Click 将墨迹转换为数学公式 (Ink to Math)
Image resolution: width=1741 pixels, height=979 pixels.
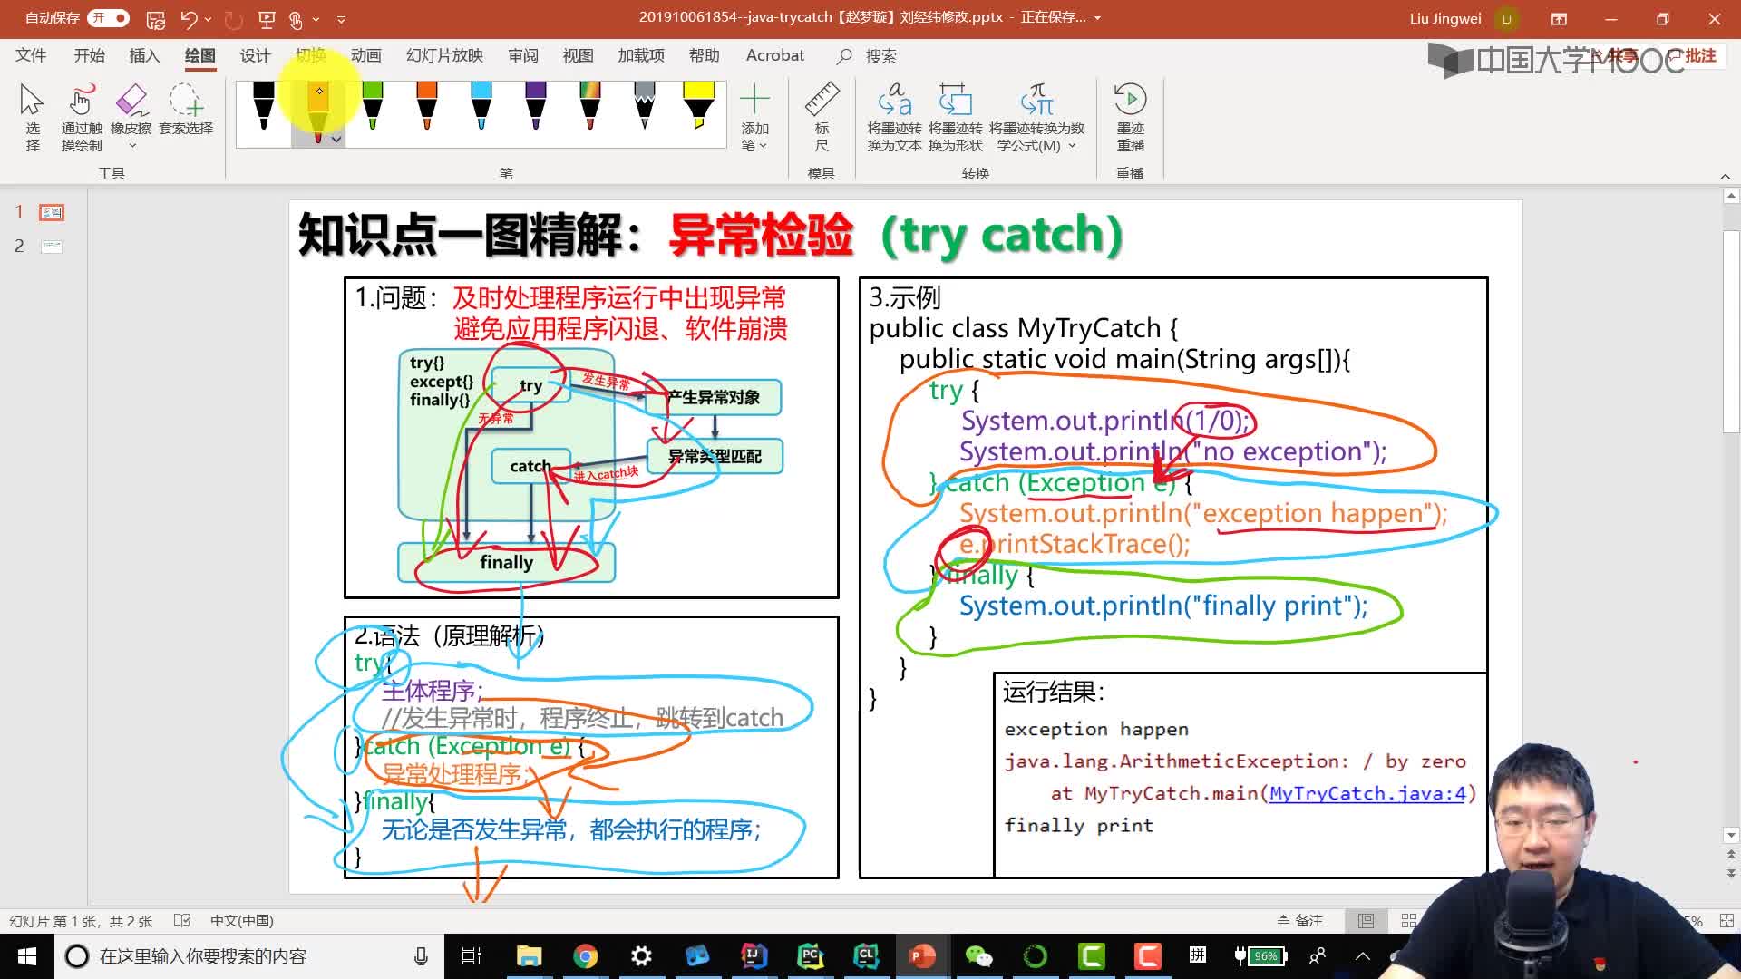click(1036, 118)
